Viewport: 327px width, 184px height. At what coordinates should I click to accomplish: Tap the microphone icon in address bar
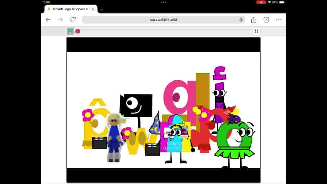[x=241, y=20]
